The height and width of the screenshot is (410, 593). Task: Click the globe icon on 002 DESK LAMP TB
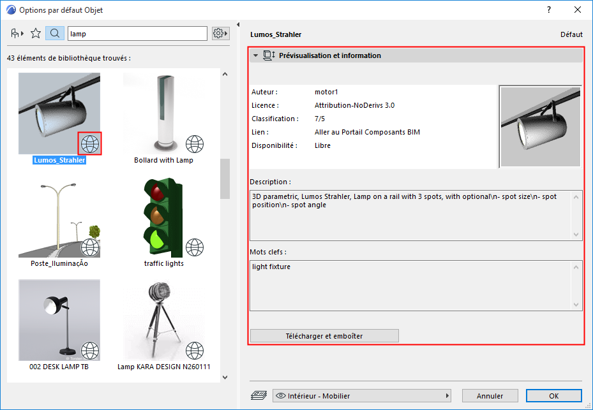[x=90, y=351]
